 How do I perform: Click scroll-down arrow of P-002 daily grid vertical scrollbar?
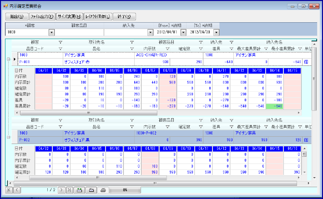tap(304, 173)
